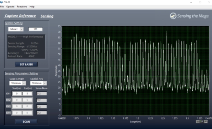Open the Mode1 dropdown in System Setting
Viewport: 212px width, 129px height.
[x=16, y=29]
